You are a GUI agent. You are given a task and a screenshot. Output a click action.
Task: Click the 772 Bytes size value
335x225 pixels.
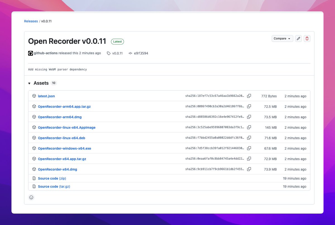tap(269, 96)
